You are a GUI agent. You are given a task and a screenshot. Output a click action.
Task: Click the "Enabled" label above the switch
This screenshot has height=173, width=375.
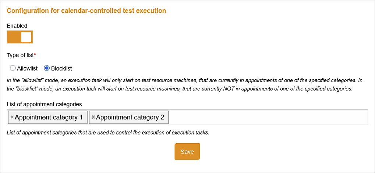pyautogui.click(x=17, y=26)
